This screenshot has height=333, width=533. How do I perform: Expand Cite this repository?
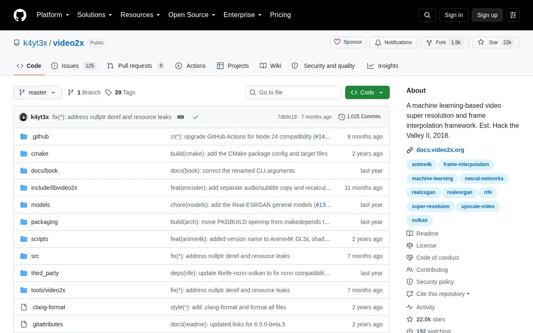438,294
